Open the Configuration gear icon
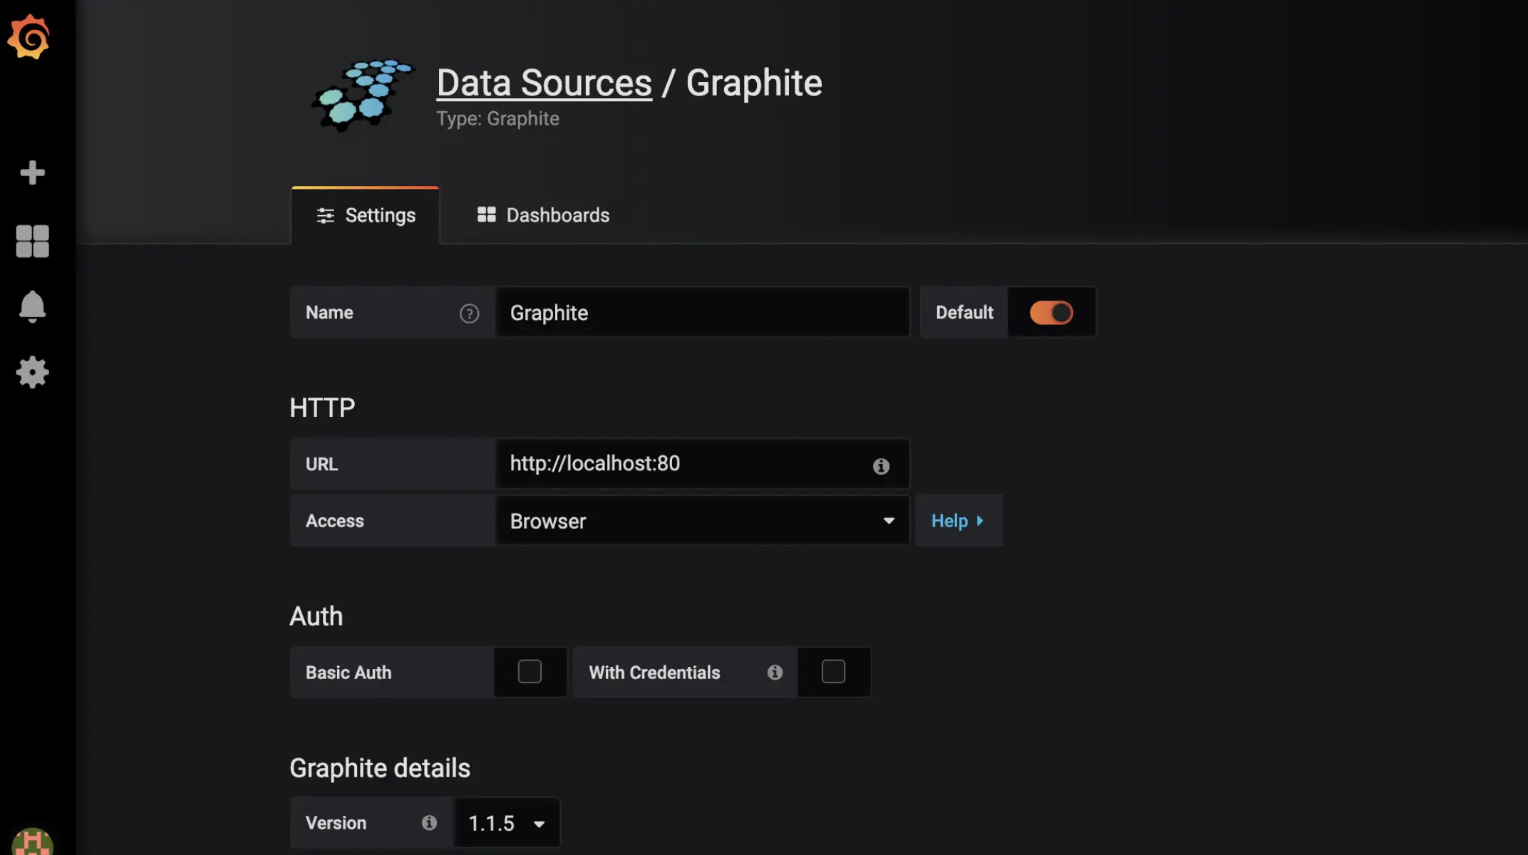1528x855 pixels. tap(31, 373)
